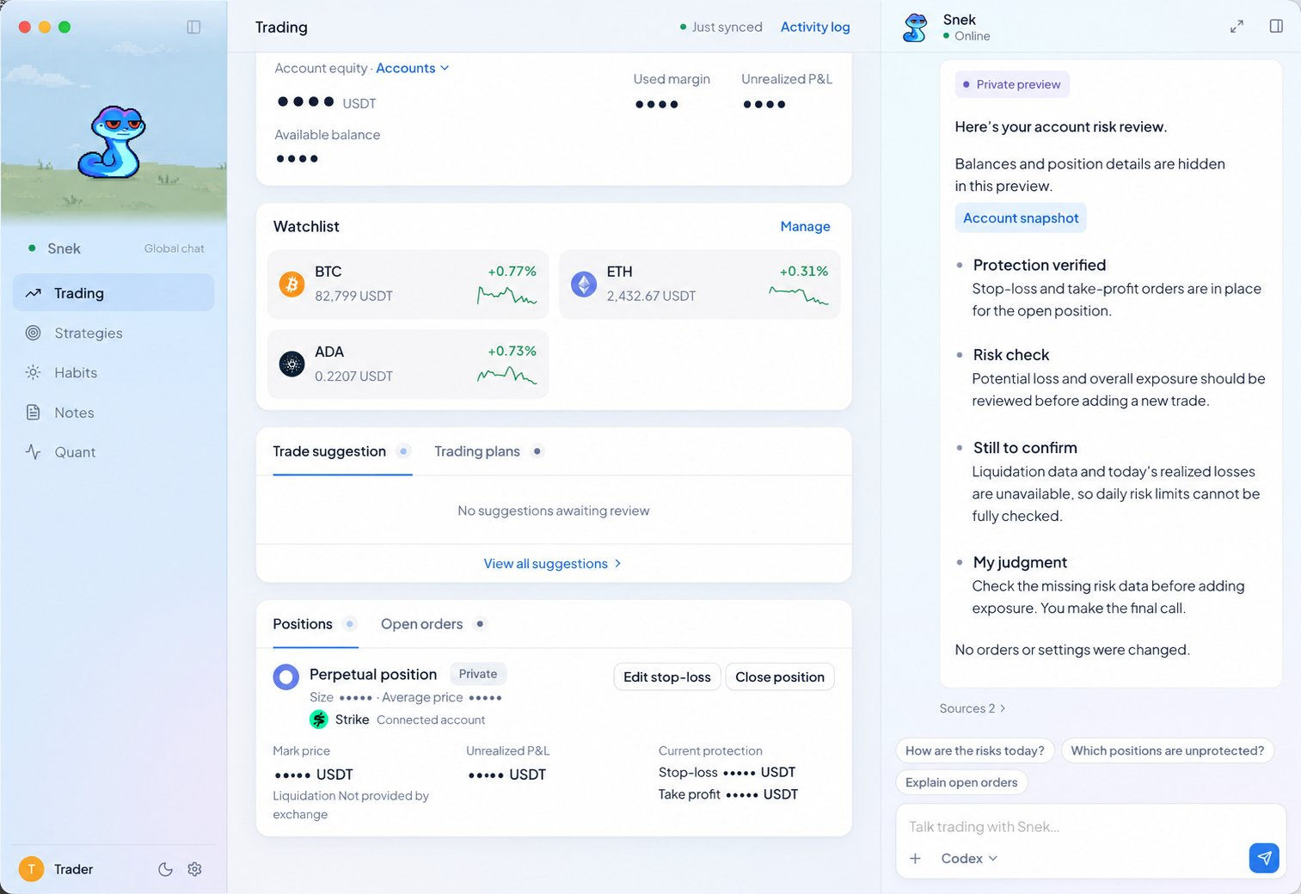Viewport: 1301px width, 894px height.
Task: Click the pixel Snek mascot image
Action: coord(111,142)
